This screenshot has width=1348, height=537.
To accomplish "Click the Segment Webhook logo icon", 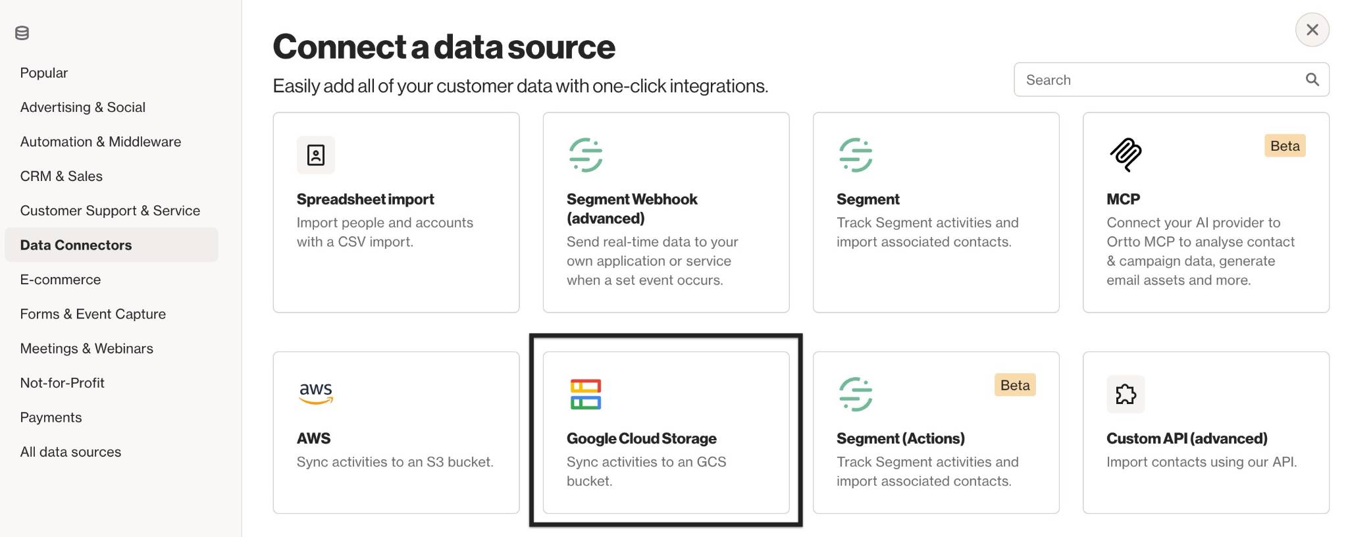I will click(586, 155).
